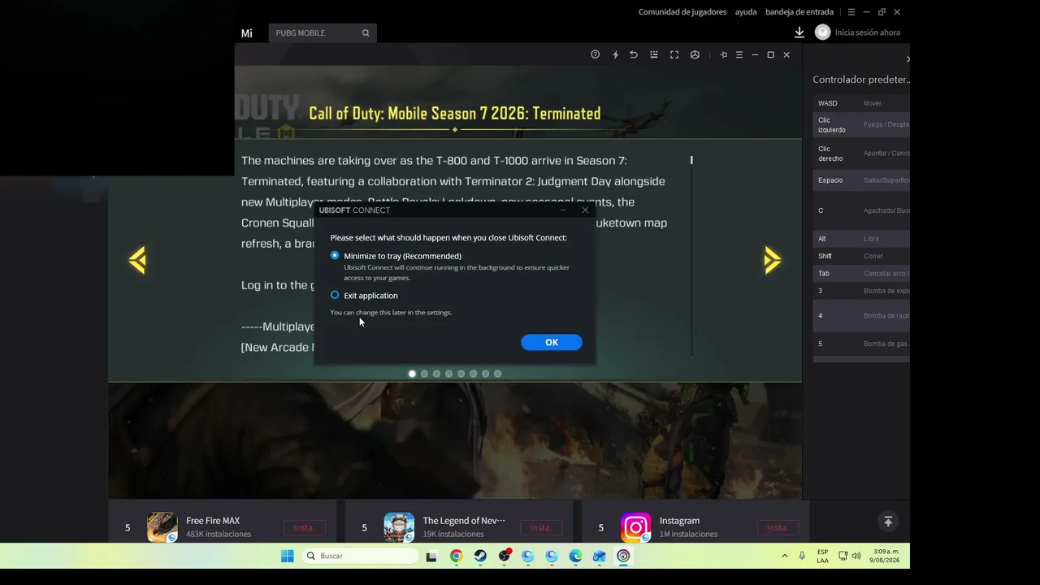Select the Tab key mapping row
Screen dimensions: 1040x585
[x=861, y=274]
